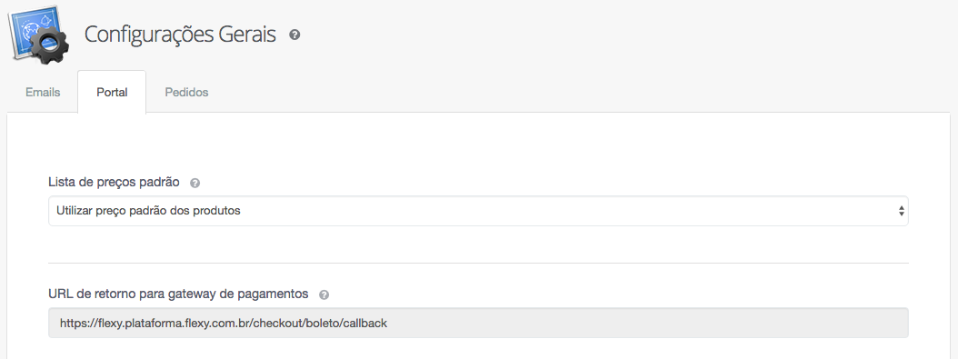Show help icon for URL de retorno

(324, 294)
